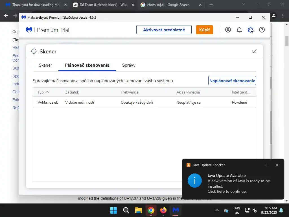
Task: Click Aktivovať predplatné button
Action: (164, 30)
